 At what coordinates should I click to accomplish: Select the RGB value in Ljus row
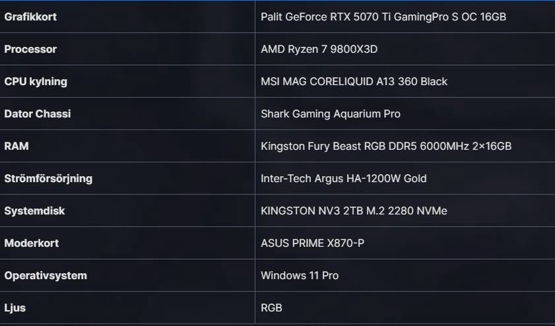click(x=272, y=308)
